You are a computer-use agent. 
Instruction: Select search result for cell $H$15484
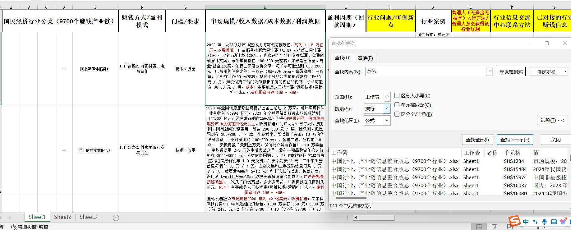click(x=515, y=169)
